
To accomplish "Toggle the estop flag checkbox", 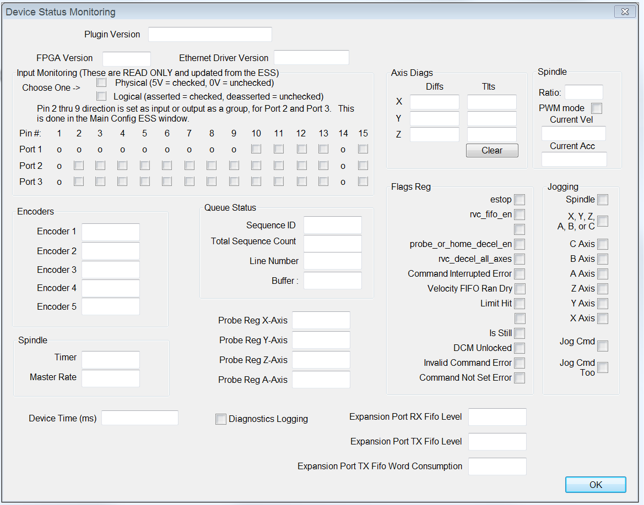I will point(519,200).
